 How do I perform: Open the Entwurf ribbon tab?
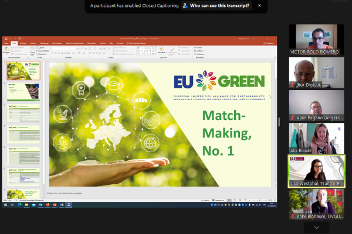tap(33, 43)
